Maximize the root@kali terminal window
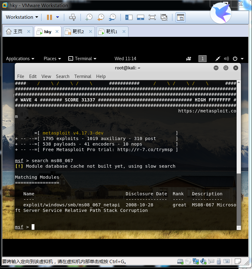 pos(226,68)
